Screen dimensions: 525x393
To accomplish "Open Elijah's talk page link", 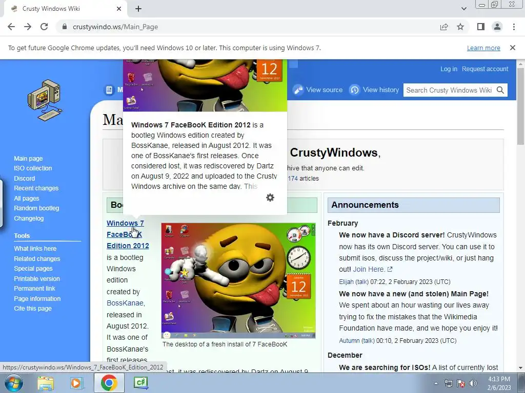I will 362,282.
